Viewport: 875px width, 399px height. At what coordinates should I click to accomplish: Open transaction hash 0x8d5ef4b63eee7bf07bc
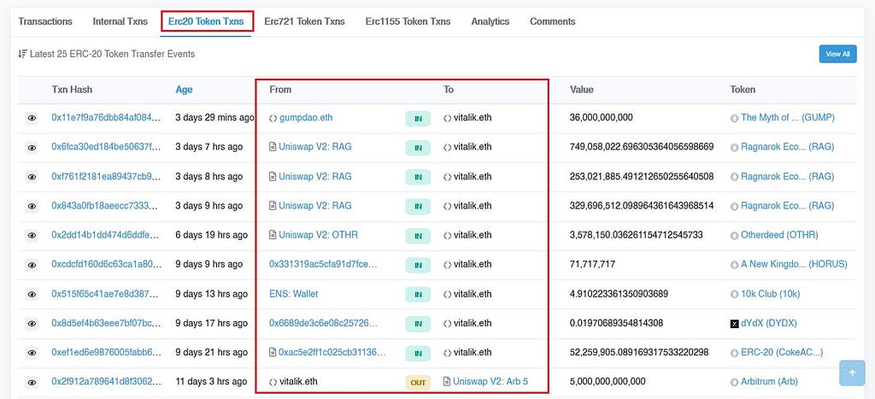point(107,323)
